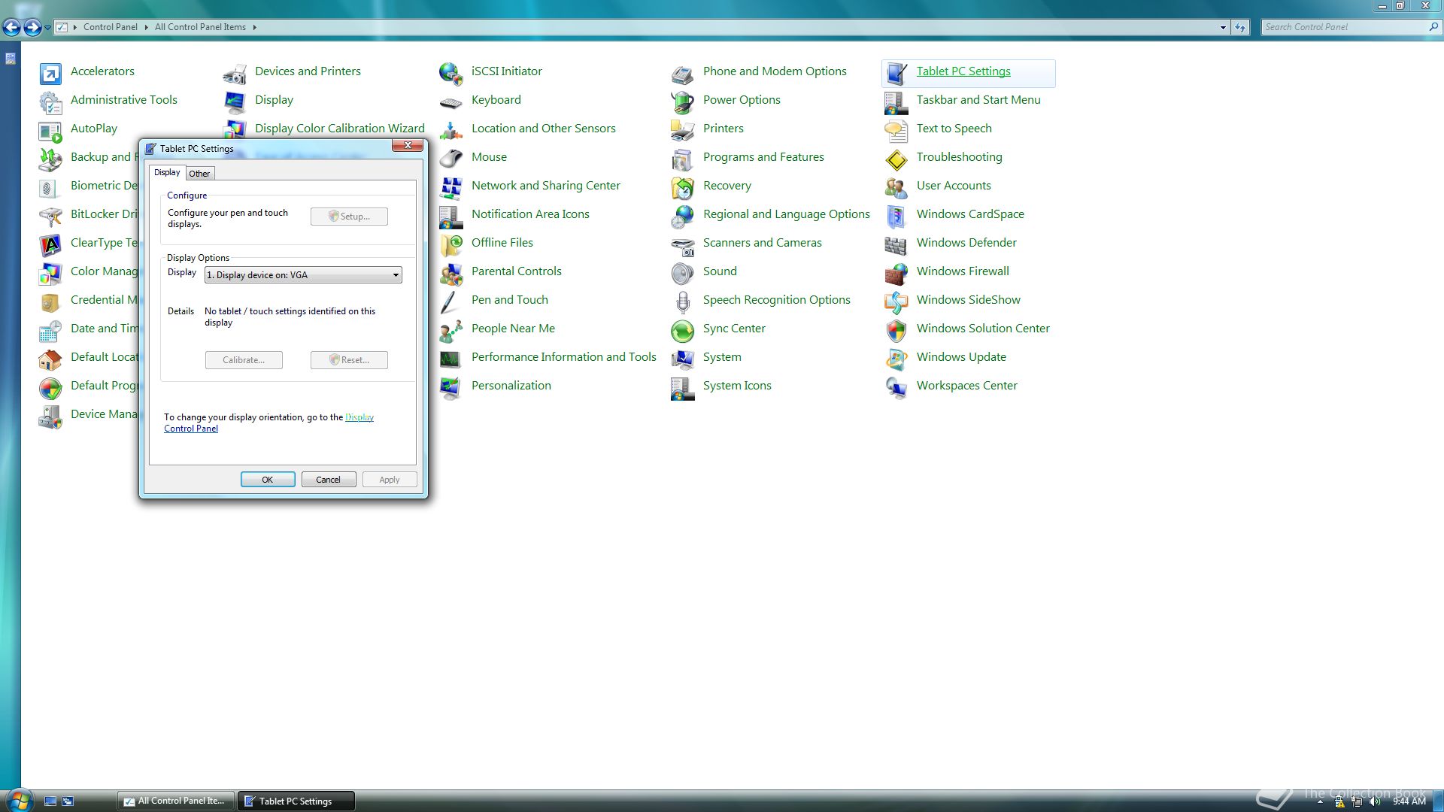Open the iSCSI Initiator globe icon
Viewport: 1444px width, 812px height.
[x=451, y=73]
